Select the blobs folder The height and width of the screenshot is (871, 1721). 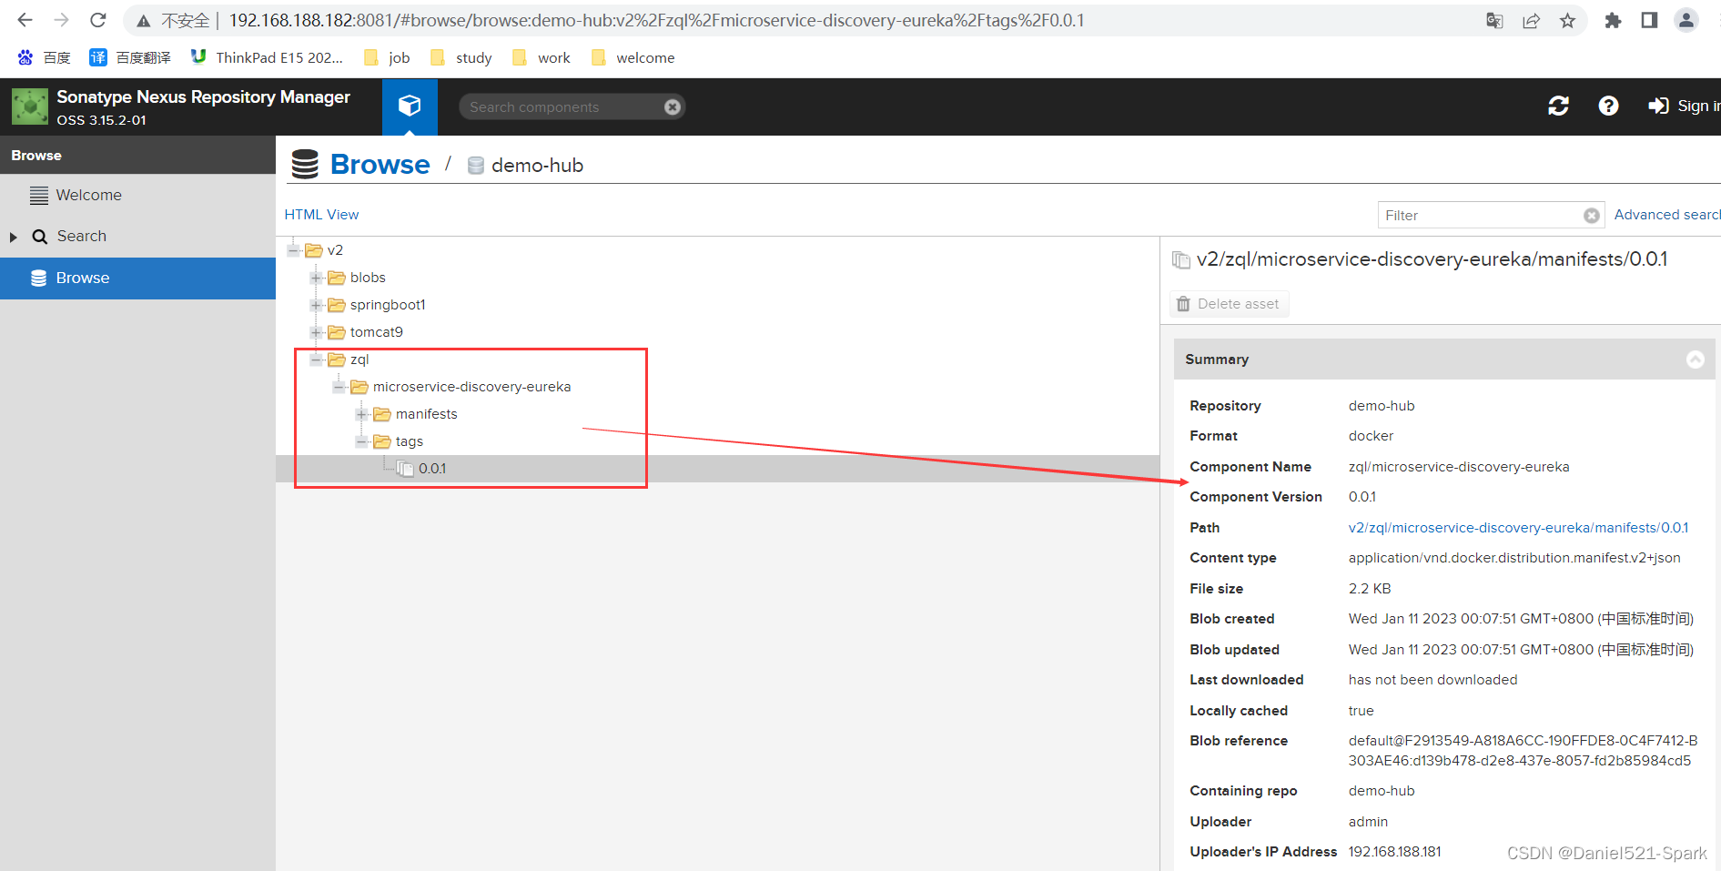(368, 278)
